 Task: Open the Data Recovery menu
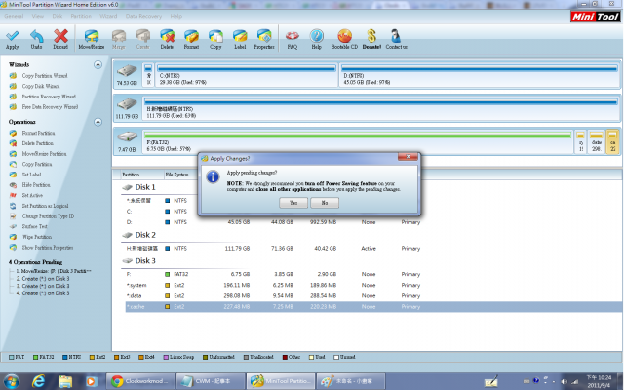click(143, 16)
